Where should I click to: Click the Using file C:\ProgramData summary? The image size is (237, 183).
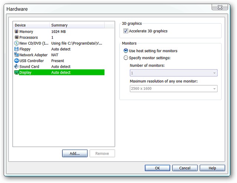77,43
